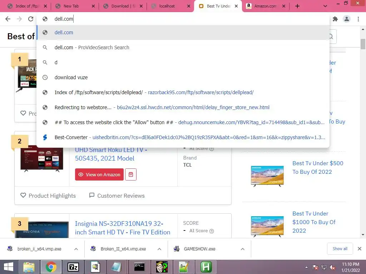
Task: Close the Best Tv Under tab
Action: 236,6
